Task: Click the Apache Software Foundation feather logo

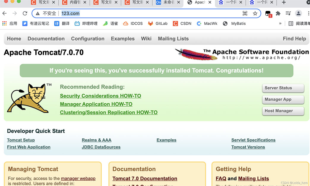Action: coord(242,54)
